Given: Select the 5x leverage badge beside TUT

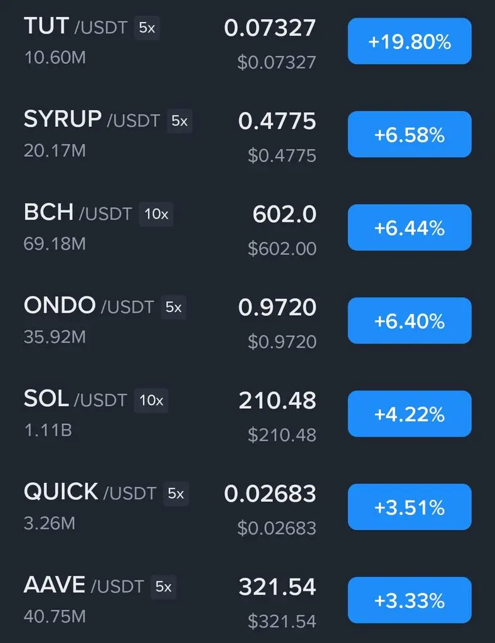Looking at the screenshot, I should [x=147, y=28].
